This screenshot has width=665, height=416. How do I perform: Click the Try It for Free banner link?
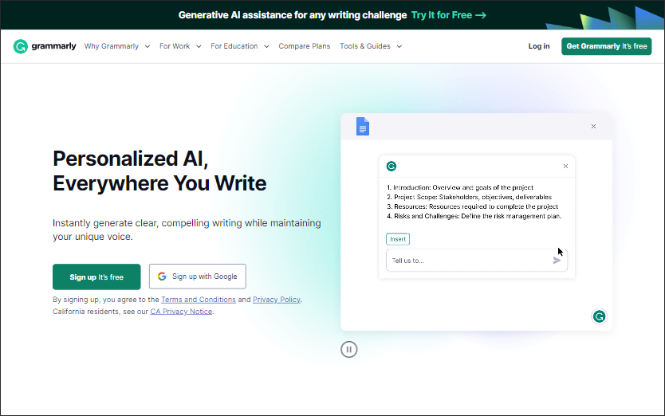(x=449, y=15)
